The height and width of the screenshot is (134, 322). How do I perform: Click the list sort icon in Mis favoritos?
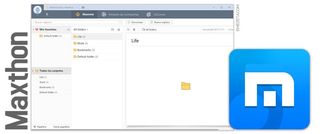pos(68,30)
